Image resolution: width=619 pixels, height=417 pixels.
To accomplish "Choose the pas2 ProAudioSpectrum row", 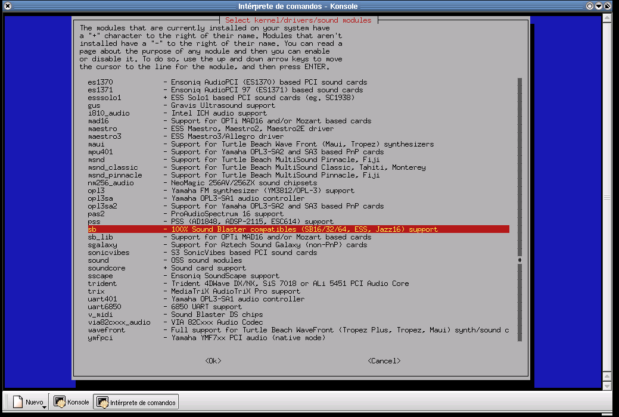I will (x=298, y=214).
